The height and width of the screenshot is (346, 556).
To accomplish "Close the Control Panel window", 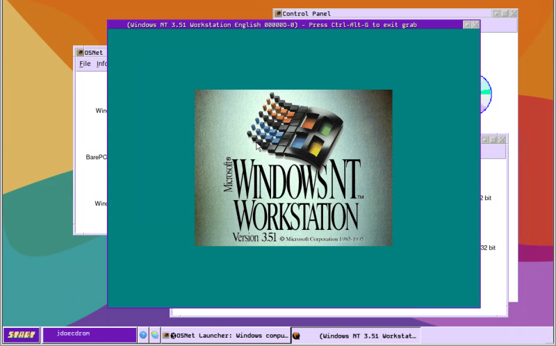I will point(513,13).
